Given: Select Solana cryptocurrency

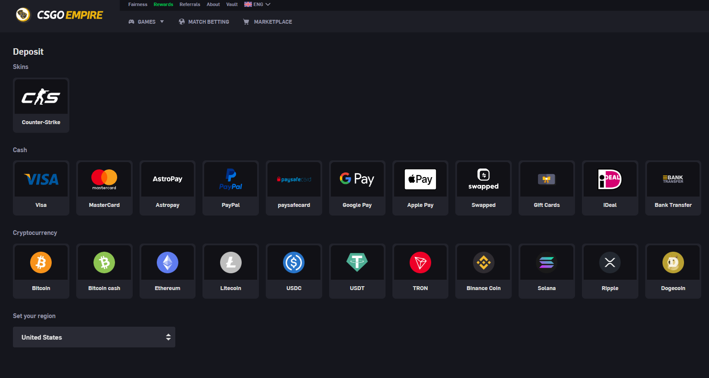Looking at the screenshot, I should (547, 271).
